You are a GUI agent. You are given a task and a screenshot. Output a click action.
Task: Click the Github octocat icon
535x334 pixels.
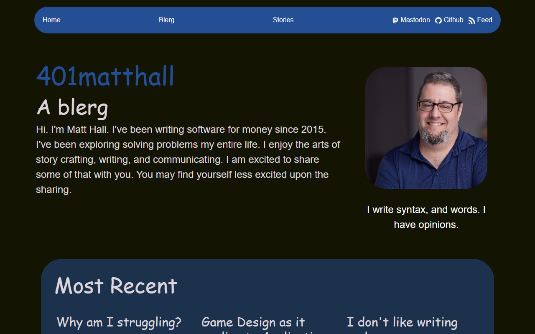[438, 20]
